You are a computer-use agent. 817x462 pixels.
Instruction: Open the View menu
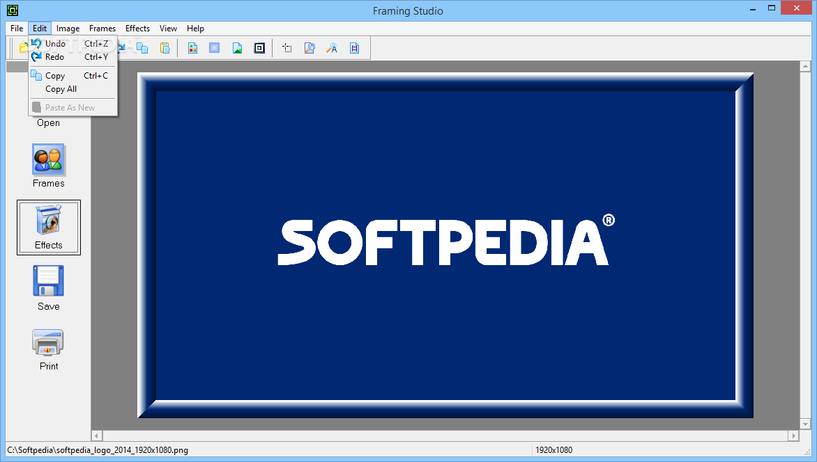point(168,29)
